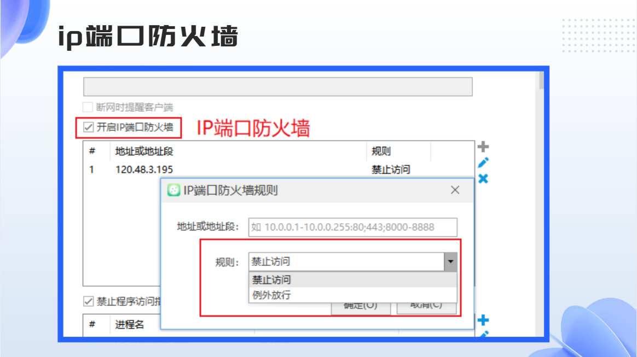
Task: Select the 120.48.3.195 rule row
Action: [x=279, y=169]
